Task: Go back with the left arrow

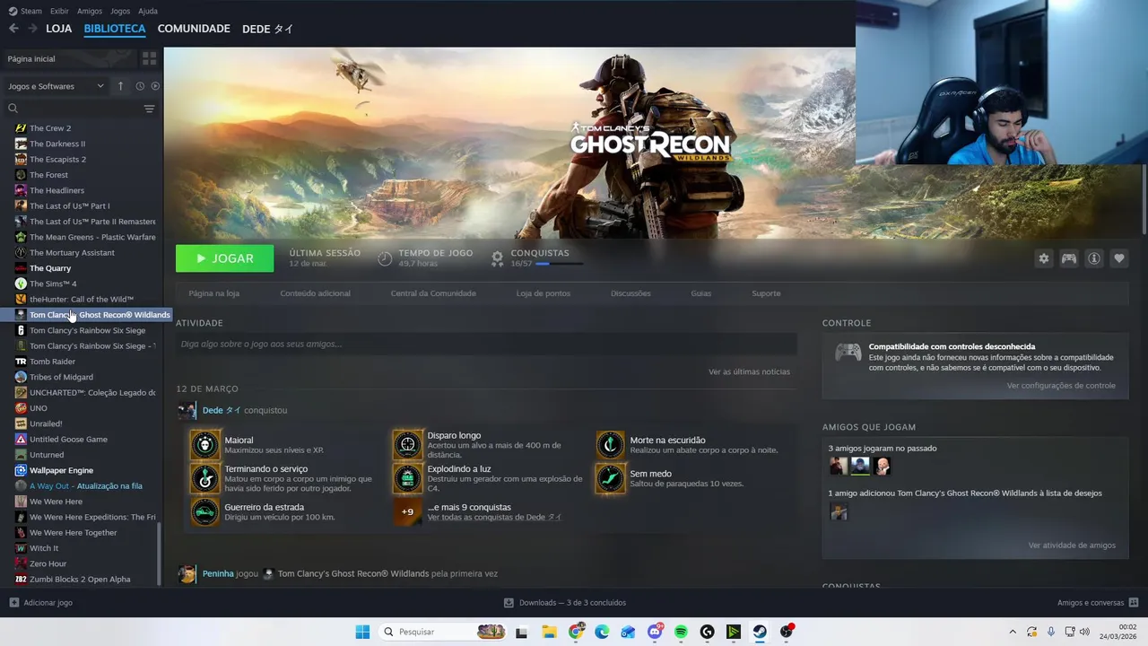Action: click(13, 29)
